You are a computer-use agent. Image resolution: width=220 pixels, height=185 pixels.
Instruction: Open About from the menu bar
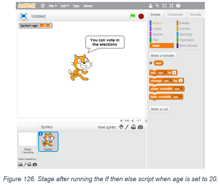[x=88, y=6]
